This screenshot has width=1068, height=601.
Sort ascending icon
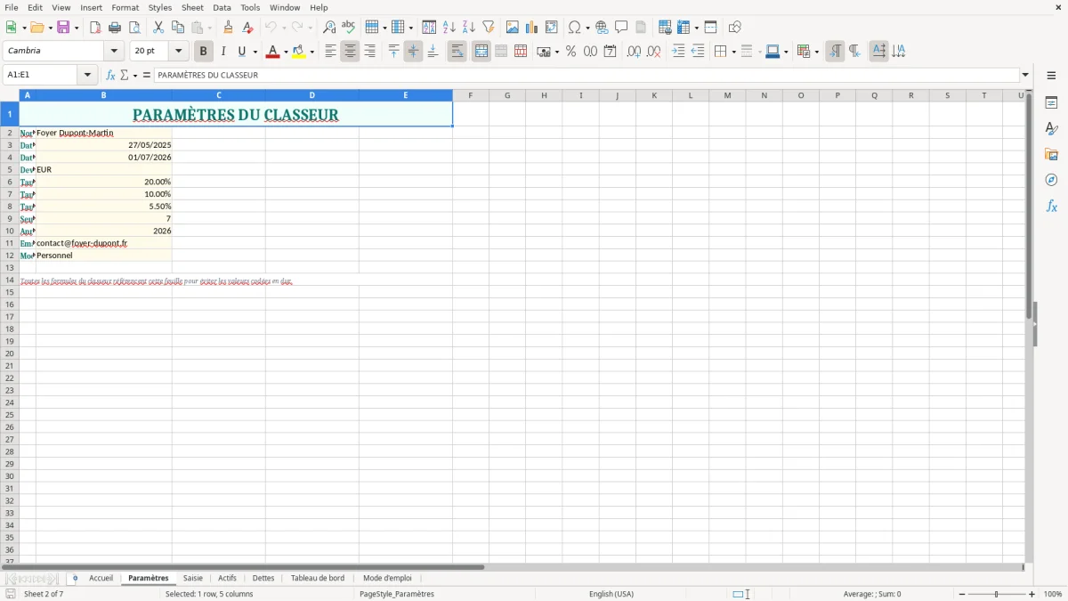449,28
